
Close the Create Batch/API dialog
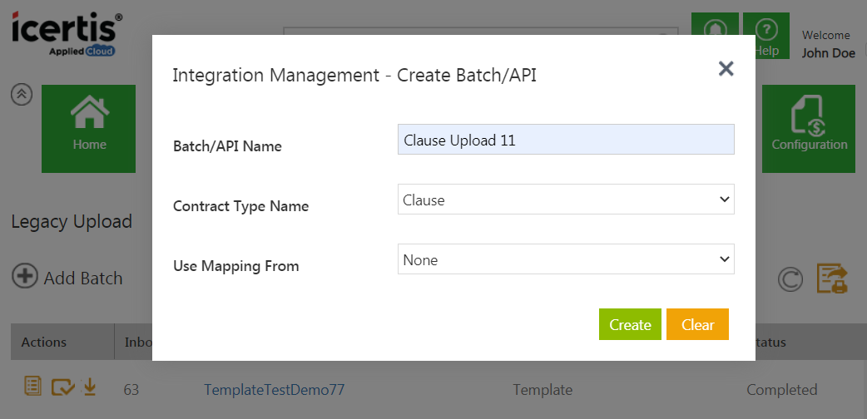(x=726, y=69)
